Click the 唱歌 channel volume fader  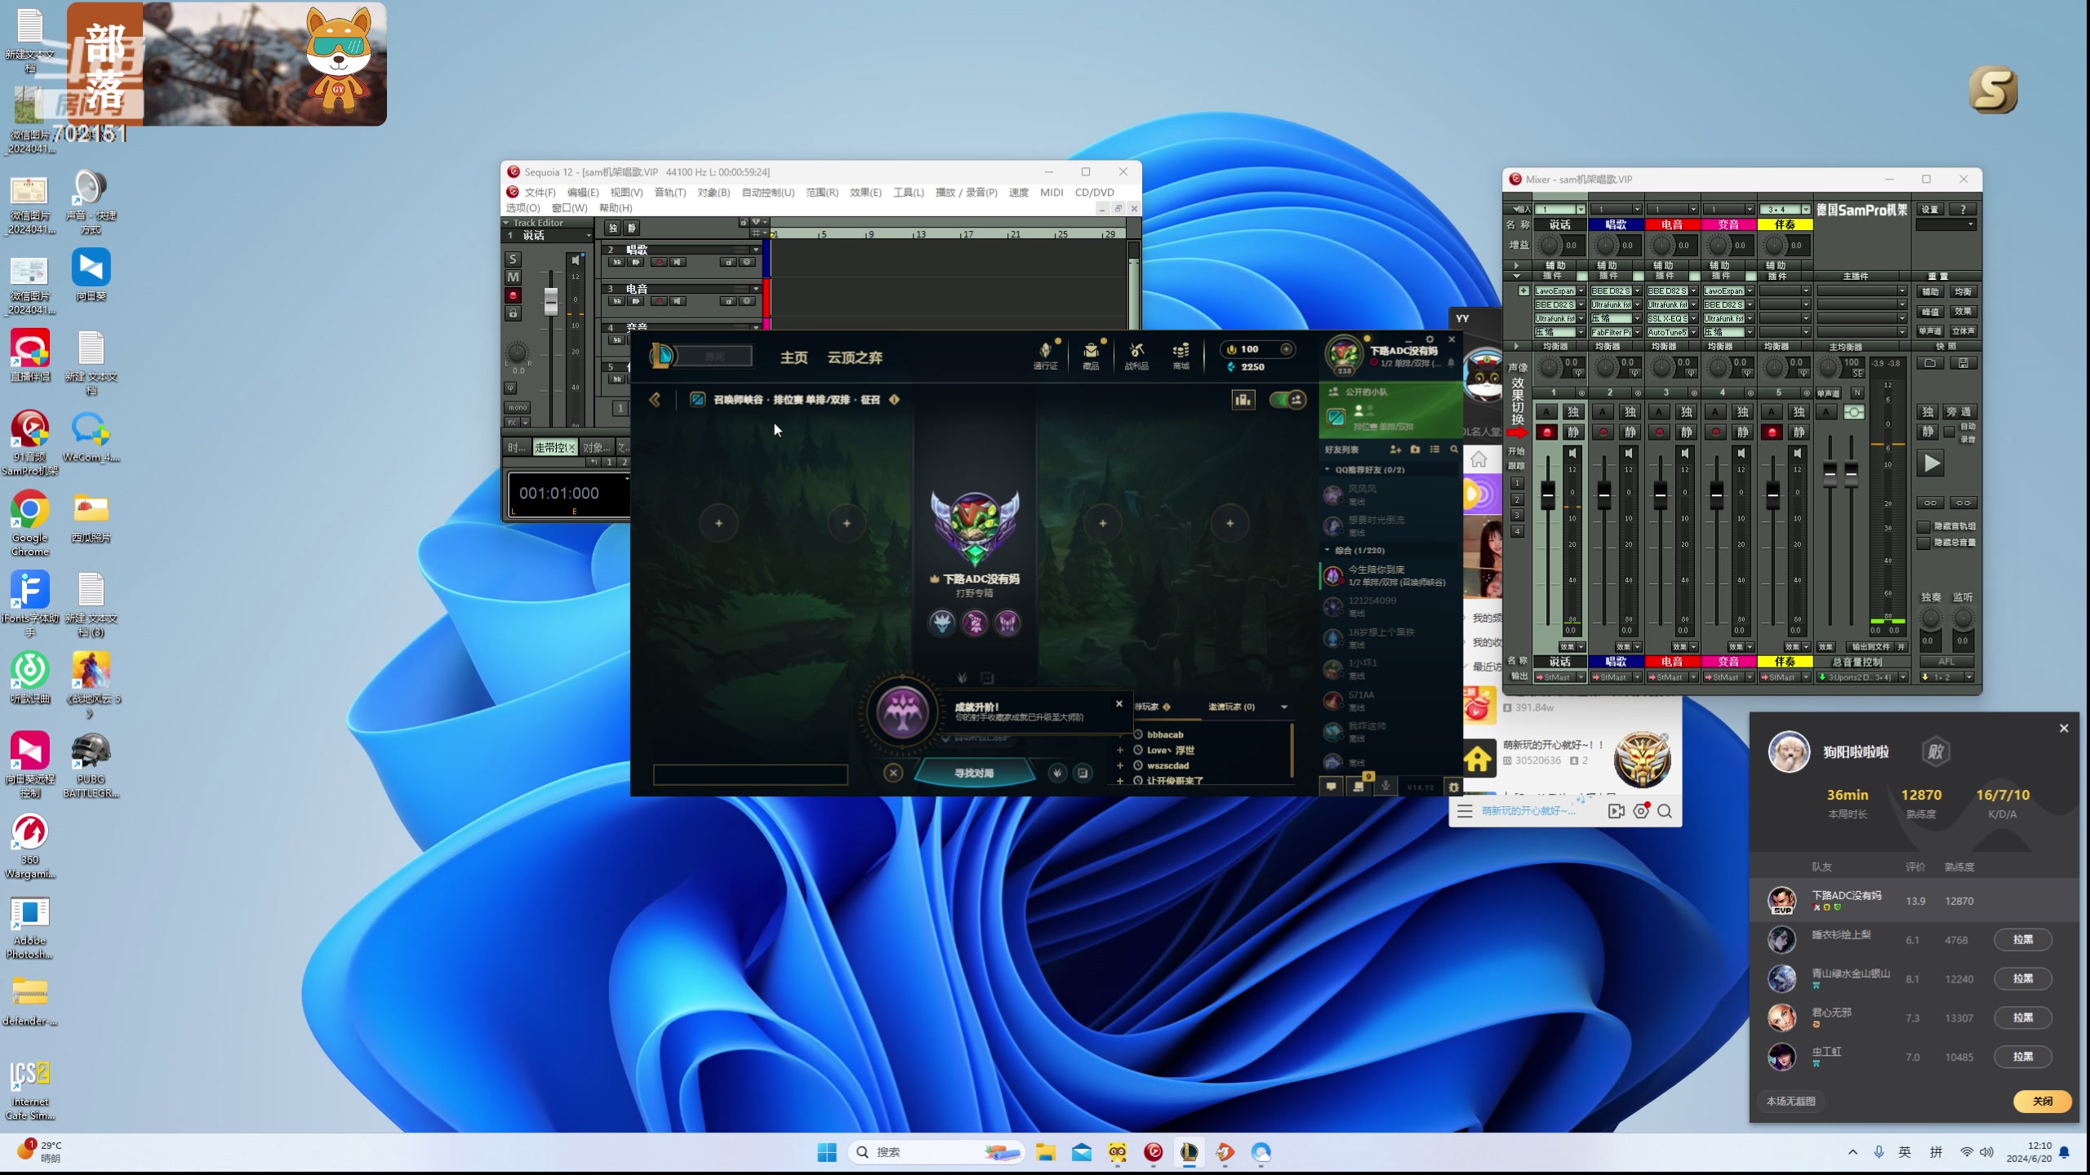pos(1603,494)
